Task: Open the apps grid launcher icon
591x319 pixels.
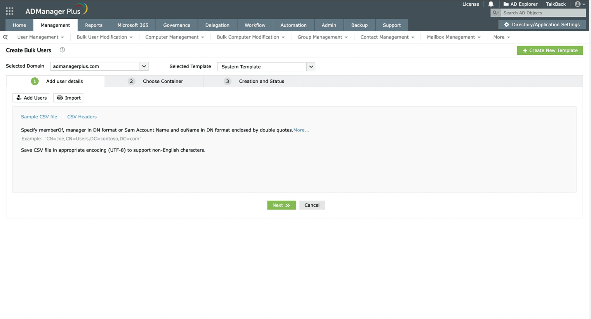Action: pyautogui.click(x=10, y=11)
